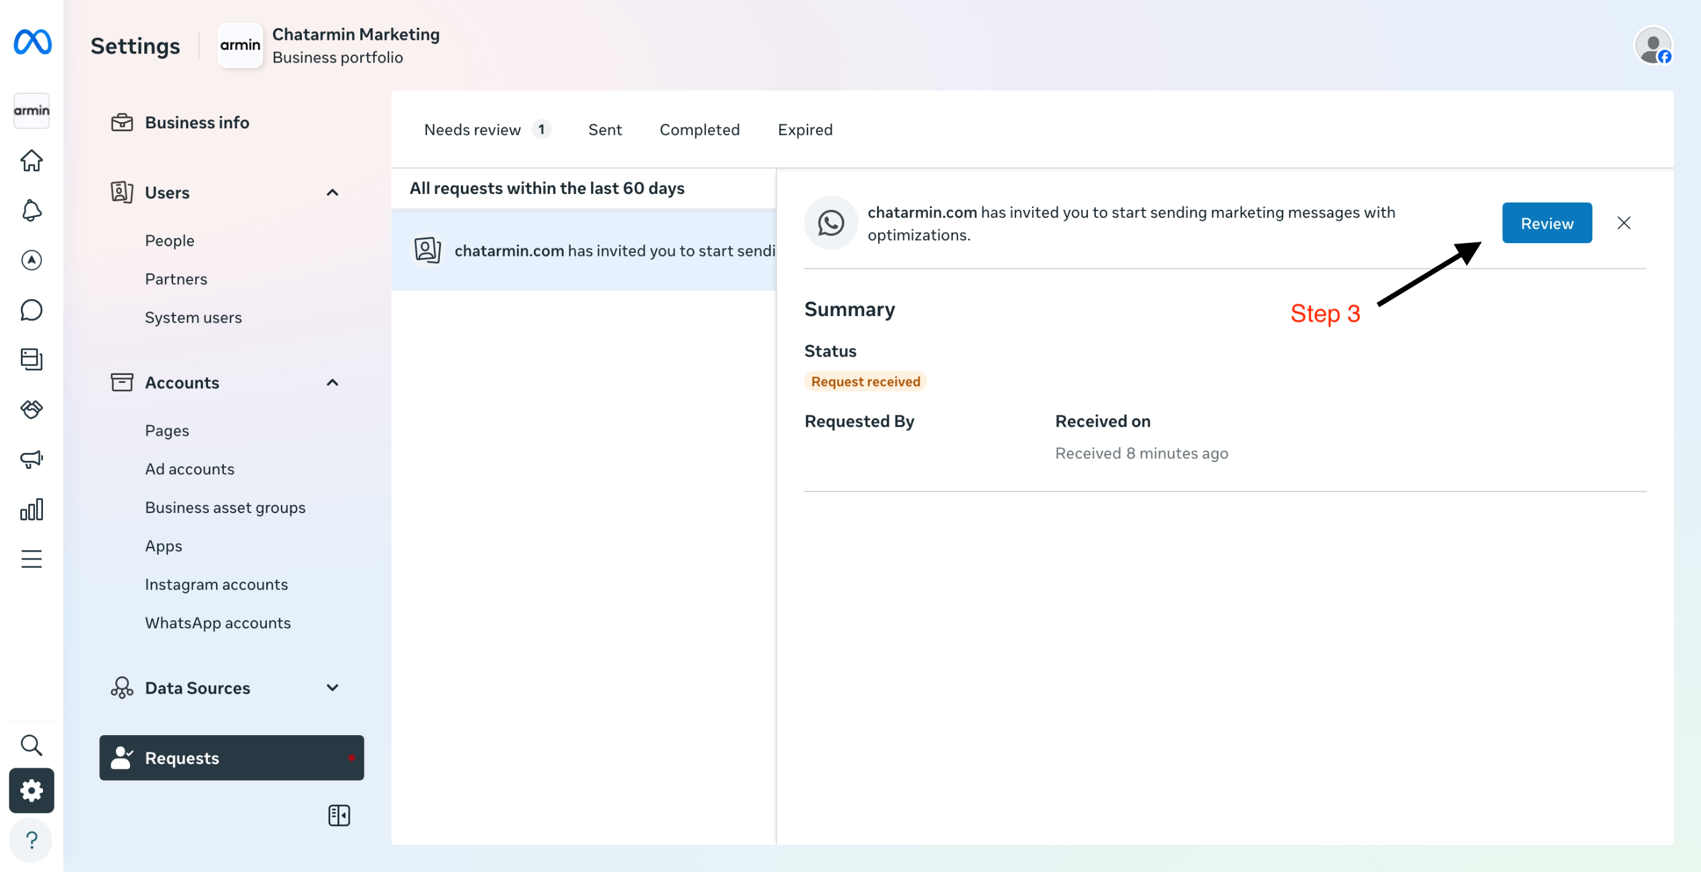Expand the Data Sources section

tap(332, 687)
